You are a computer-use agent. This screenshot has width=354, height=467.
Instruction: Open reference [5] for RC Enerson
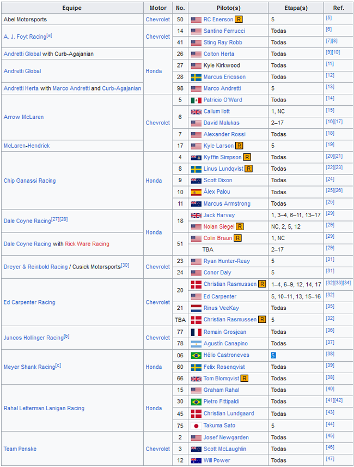329,18
